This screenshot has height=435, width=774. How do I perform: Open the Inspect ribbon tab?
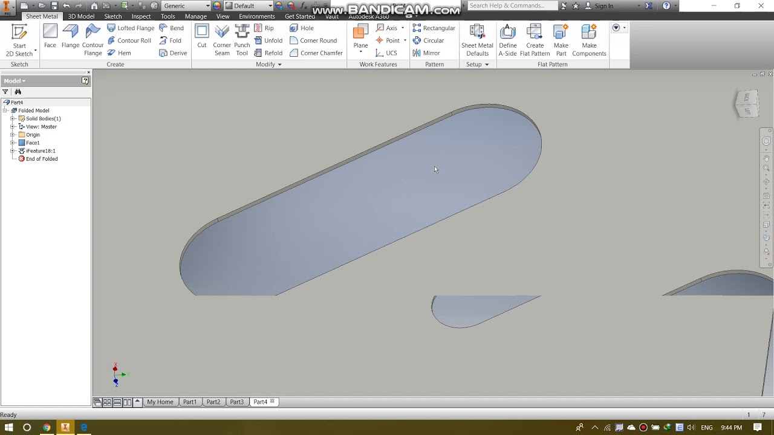(x=141, y=16)
